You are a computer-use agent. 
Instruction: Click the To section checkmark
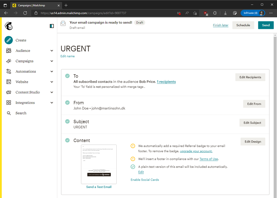pyautogui.click(x=67, y=76)
